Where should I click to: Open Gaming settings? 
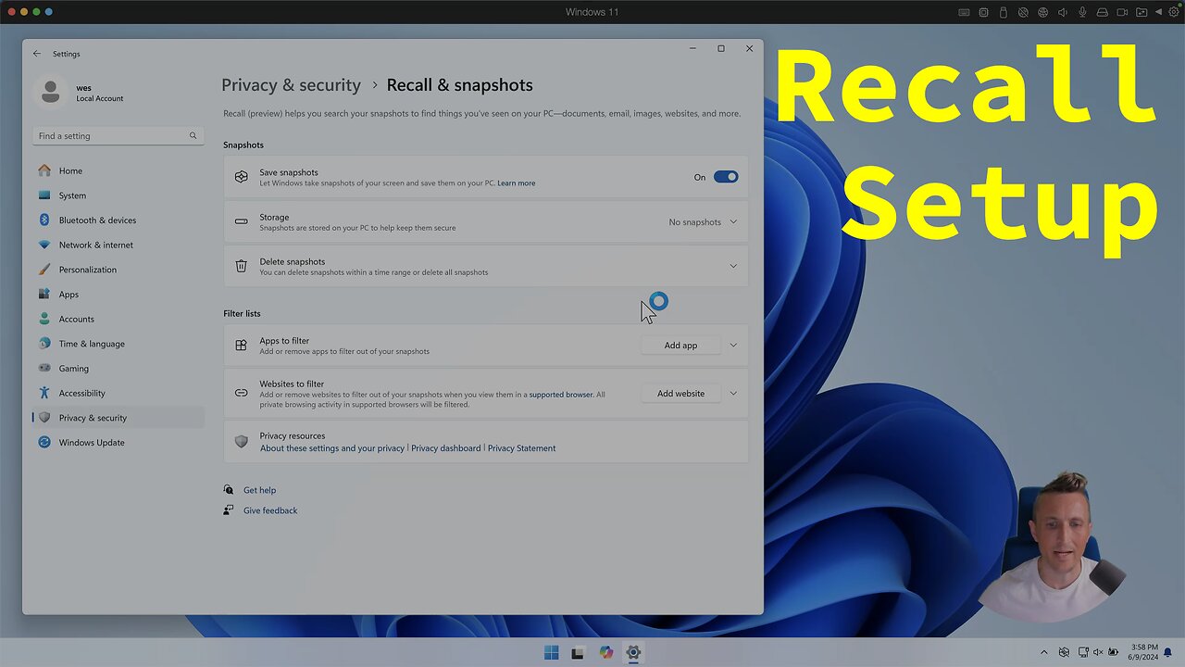point(118,369)
